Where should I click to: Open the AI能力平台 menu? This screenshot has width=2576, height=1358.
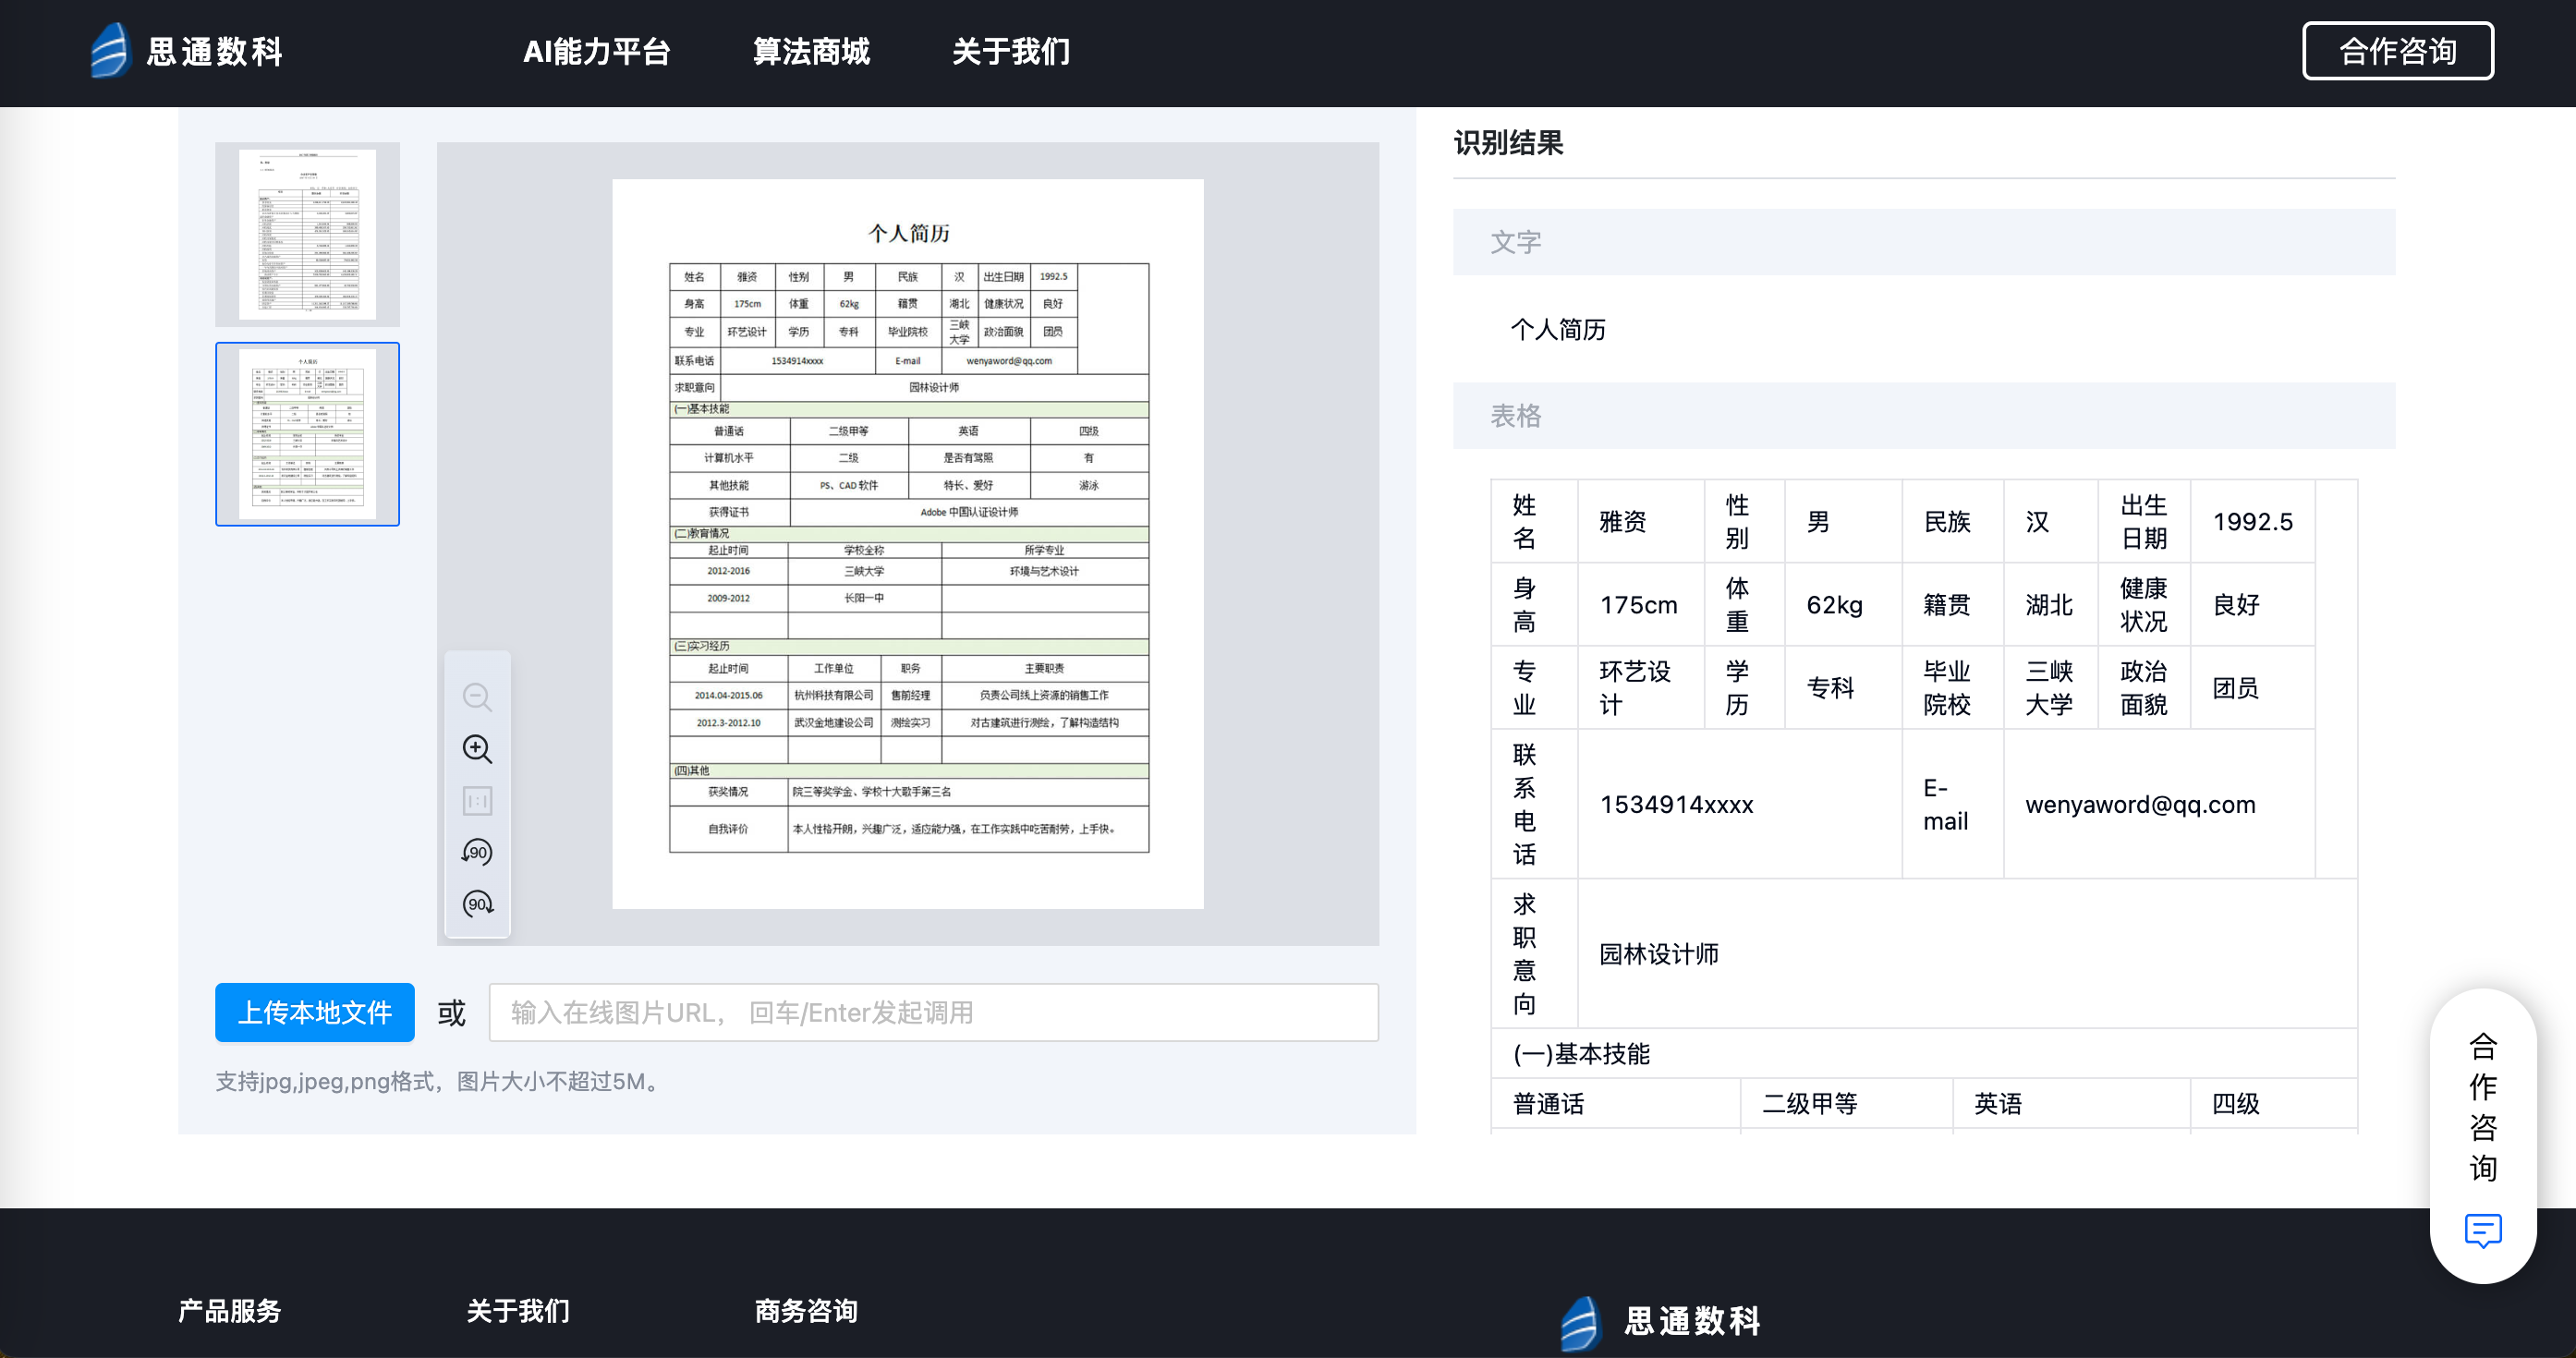coord(597,51)
